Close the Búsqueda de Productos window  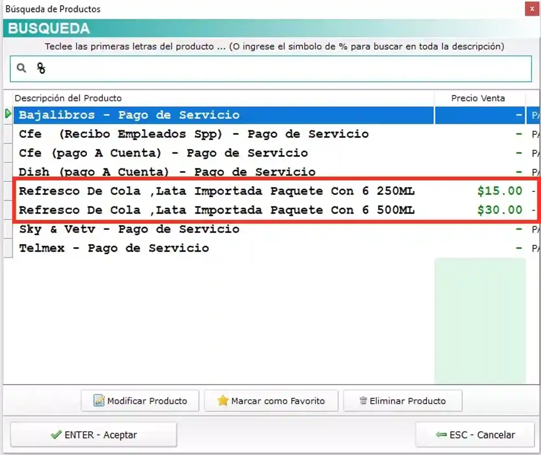pos(532,9)
